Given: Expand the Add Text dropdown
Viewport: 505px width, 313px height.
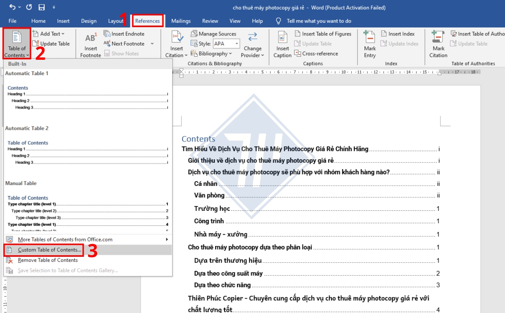Looking at the screenshot, I should (x=48, y=34).
